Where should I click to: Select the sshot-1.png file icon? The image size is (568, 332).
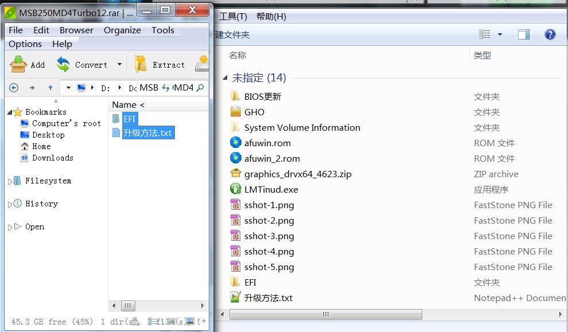(235, 204)
